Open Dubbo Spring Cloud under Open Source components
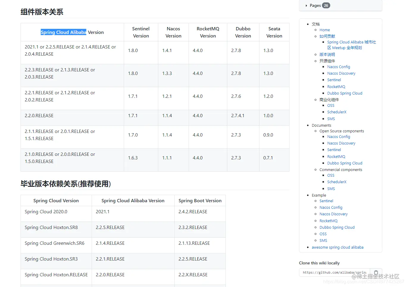Screen dimensions: 407x287 click(345, 163)
